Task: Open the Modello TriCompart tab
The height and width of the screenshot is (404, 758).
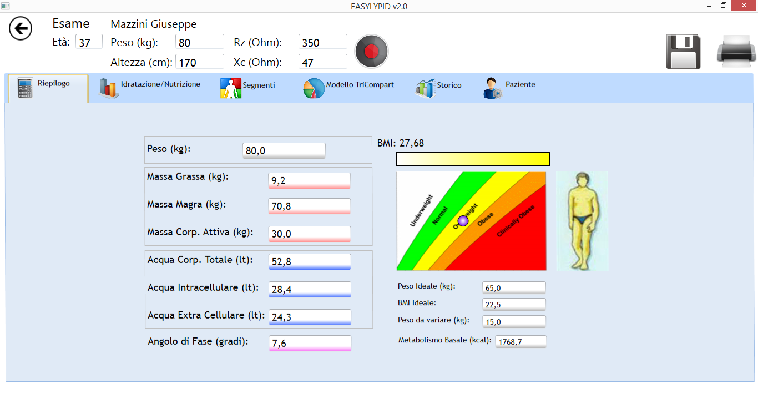Action: tap(348, 88)
